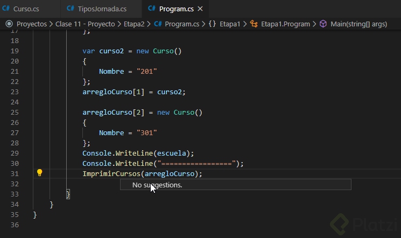The image size is (401, 238).
Task: Open the Clase 11 - Proyecto breadcrumb
Action: click(85, 24)
